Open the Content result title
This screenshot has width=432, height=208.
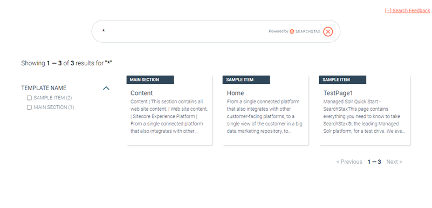(142, 93)
